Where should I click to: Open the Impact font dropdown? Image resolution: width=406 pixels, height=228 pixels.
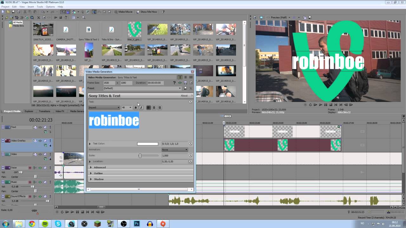pyautogui.click(x=104, y=108)
